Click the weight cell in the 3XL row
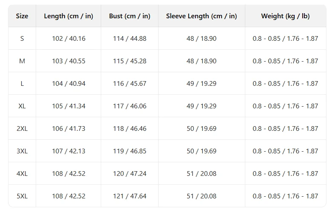The height and width of the screenshot is (209, 332). click(285, 151)
